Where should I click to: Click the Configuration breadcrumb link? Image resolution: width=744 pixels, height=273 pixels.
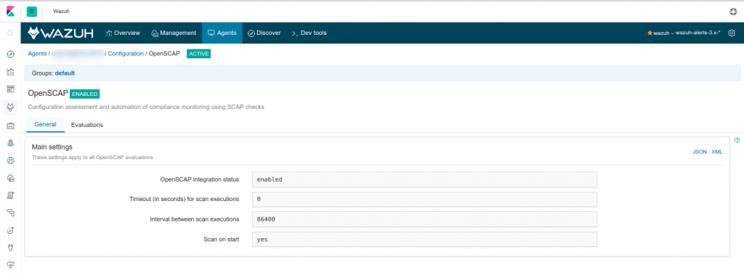126,54
